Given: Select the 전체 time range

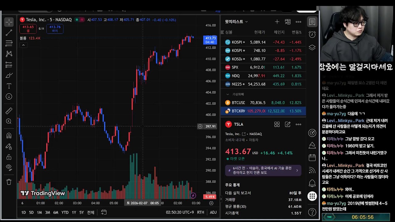Looking at the screenshot, I should (90, 212).
